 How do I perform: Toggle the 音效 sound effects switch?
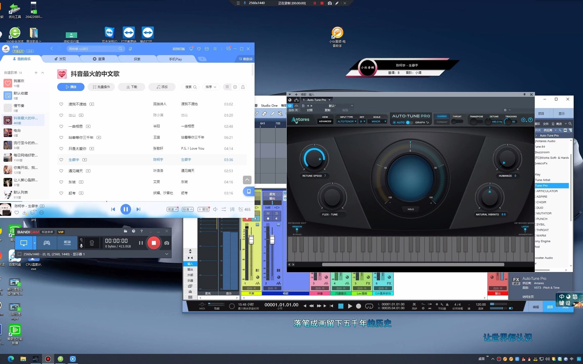[203, 209]
